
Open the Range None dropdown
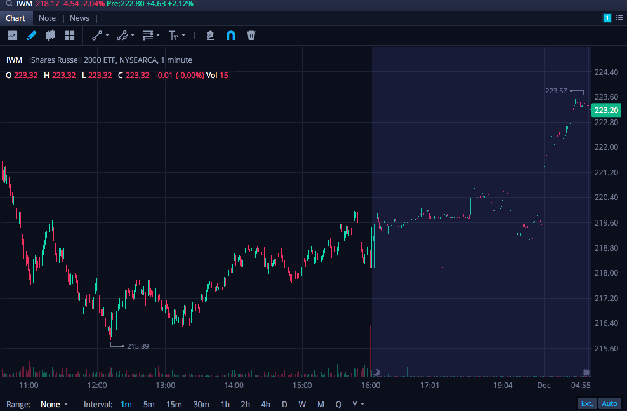pyautogui.click(x=54, y=404)
